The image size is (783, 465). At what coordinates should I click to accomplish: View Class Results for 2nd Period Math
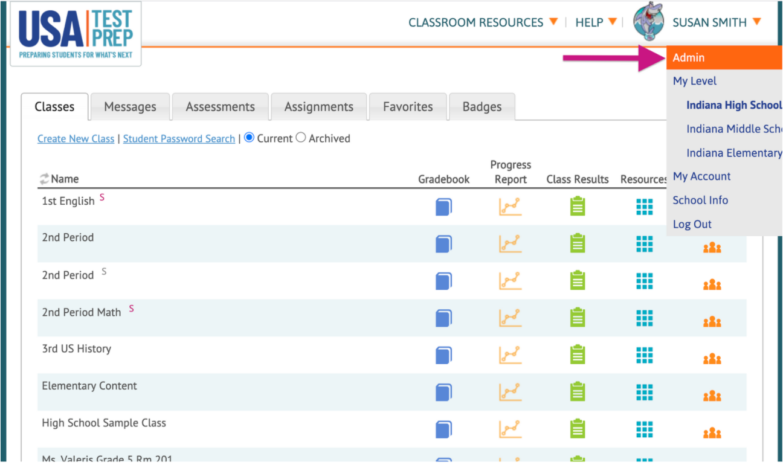click(578, 318)
